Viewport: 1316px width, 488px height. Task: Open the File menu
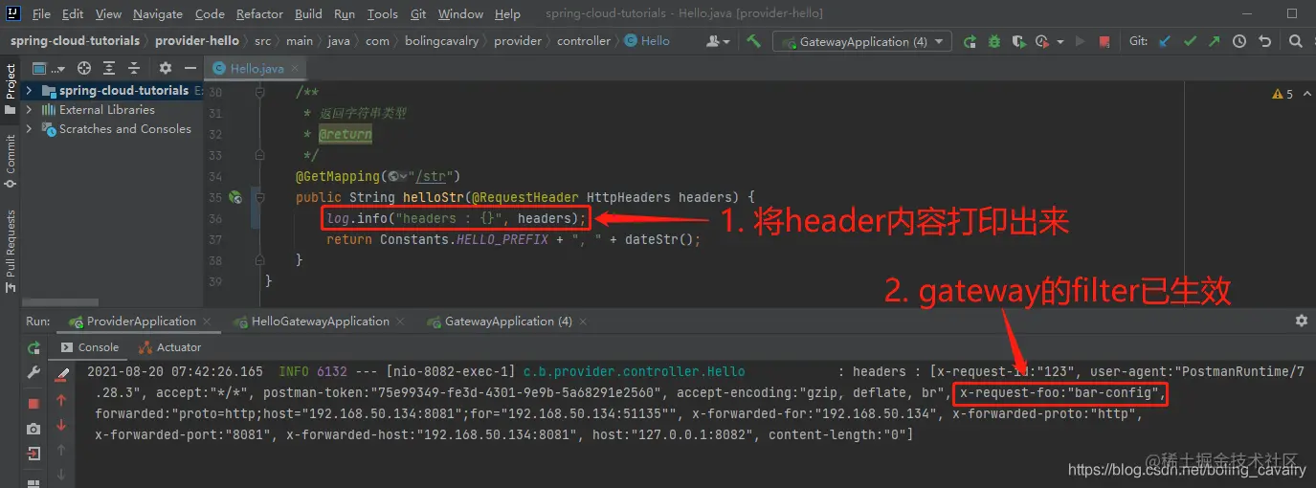pyautogui.click(x=41, y=13)
